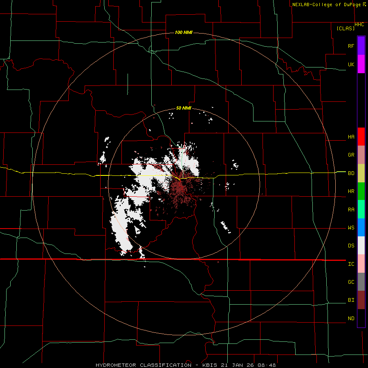
Task: Click the ND black legend swatch
Action: pyautogui.click(x=361, y=318)
